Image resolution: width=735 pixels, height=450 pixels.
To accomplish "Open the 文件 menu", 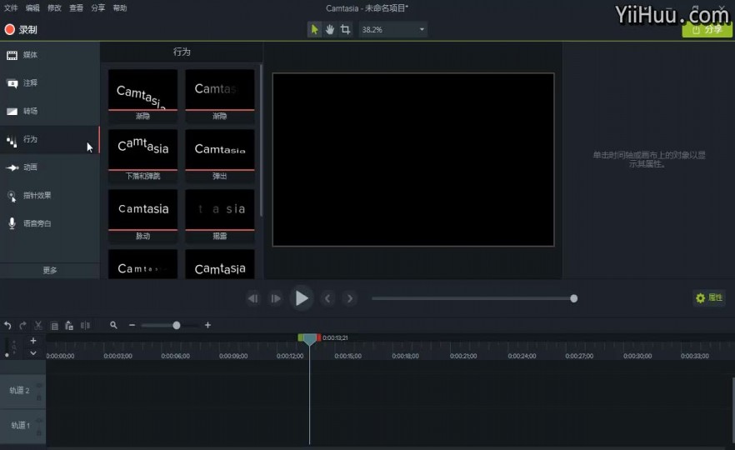I will pos(11,8).
